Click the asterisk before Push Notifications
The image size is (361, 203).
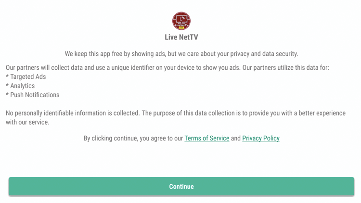pos(7,94)
